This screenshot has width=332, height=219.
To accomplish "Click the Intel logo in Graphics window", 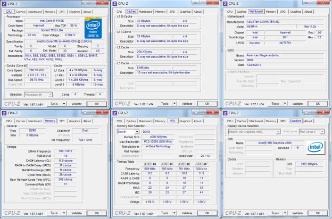I will [x=316, y=147].
